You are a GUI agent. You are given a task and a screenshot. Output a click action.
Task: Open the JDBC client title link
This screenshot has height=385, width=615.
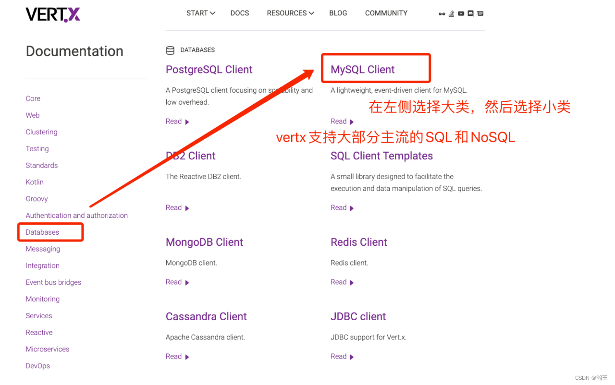click(358, 317)
